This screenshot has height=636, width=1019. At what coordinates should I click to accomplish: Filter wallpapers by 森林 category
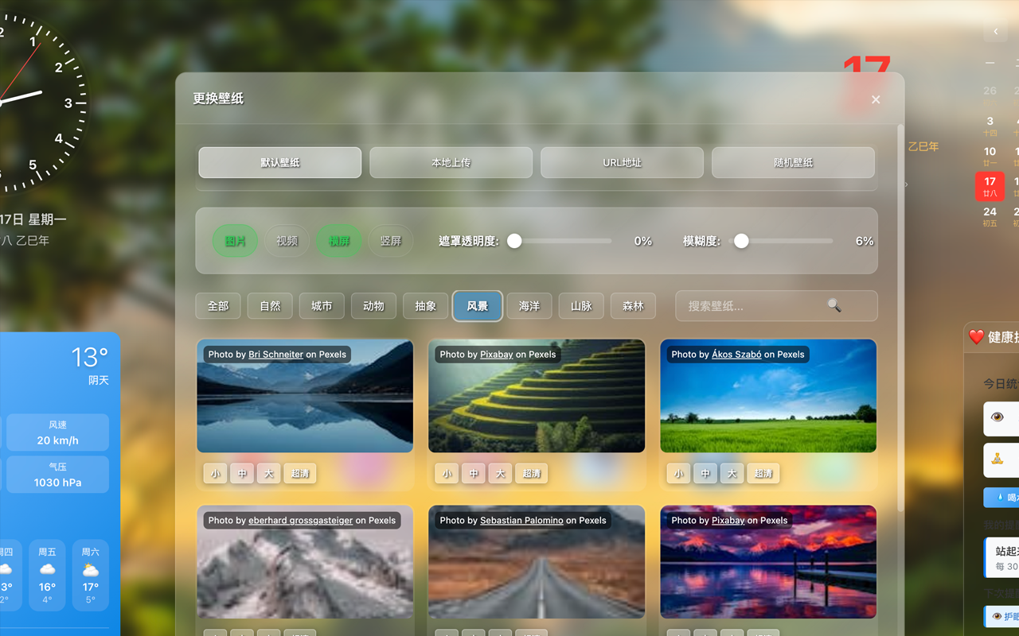click(x=633, y=306)
